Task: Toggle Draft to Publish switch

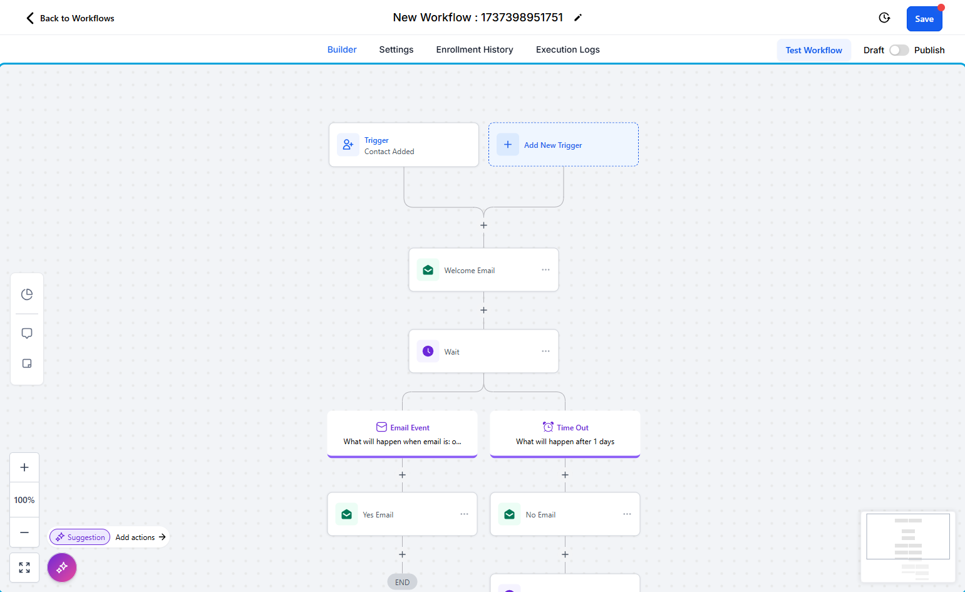Action: pos(899,50)
